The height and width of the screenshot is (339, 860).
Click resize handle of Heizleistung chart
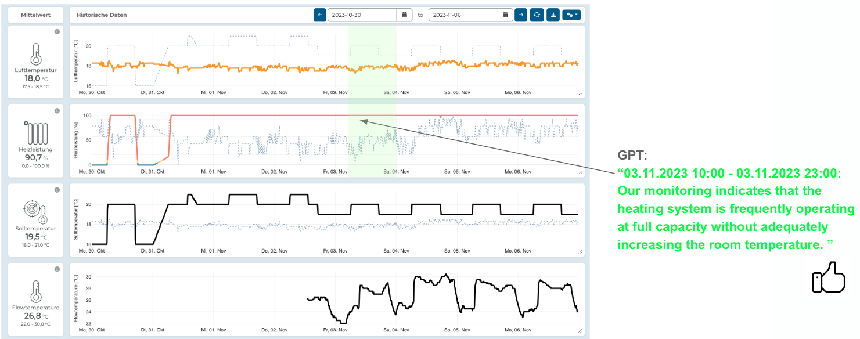coord(579,172)
